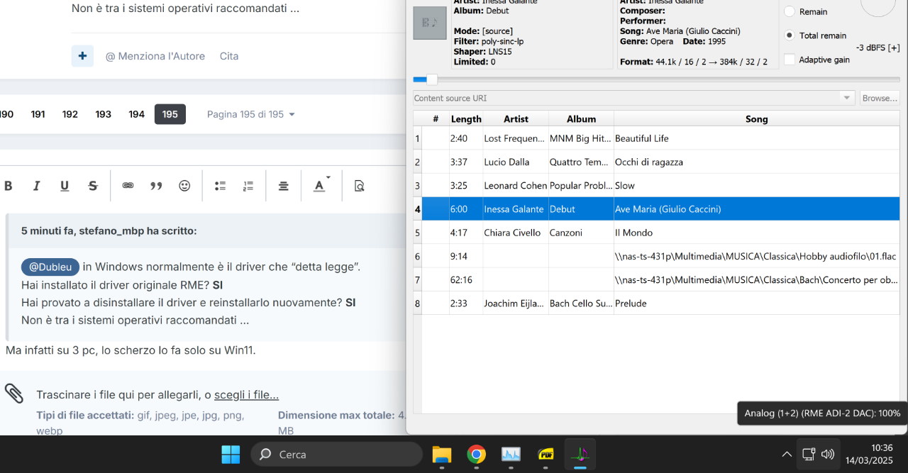
Task: Insert a quote block in the editor
Action: click(156, 186)
